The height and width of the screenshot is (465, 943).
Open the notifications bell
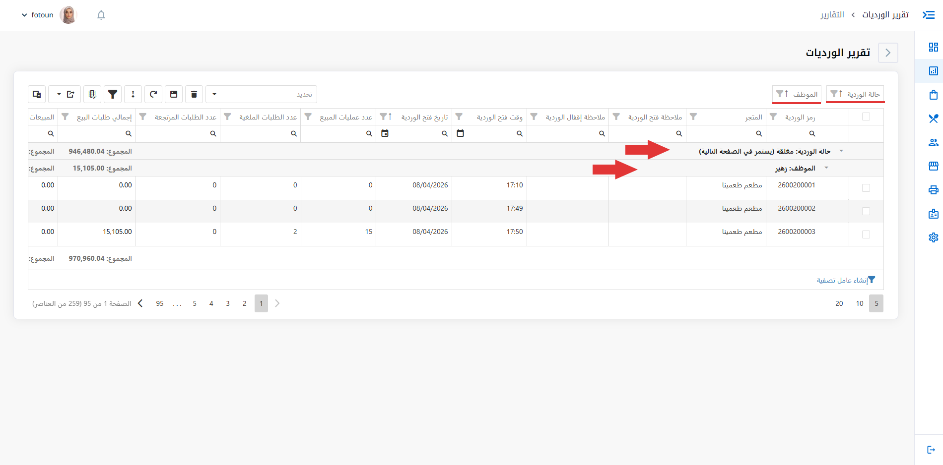(x=101, y=15)
